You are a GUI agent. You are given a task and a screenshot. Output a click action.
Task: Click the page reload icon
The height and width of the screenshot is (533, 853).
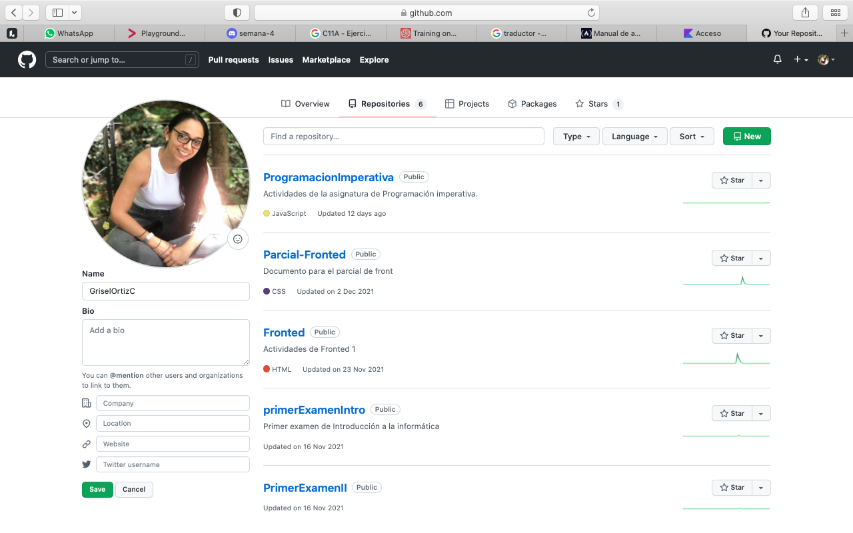pyautogui.click(x=591, y=13)
